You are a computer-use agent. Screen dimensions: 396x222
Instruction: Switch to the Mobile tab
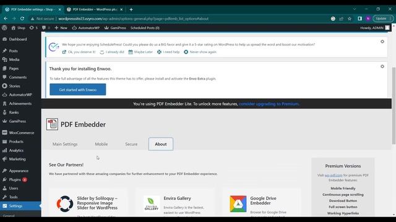[101, 144]
